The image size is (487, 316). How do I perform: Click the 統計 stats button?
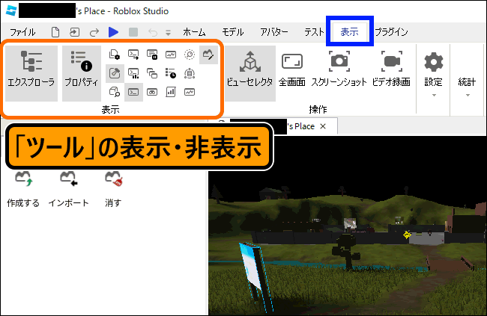(x=467, y=81)
